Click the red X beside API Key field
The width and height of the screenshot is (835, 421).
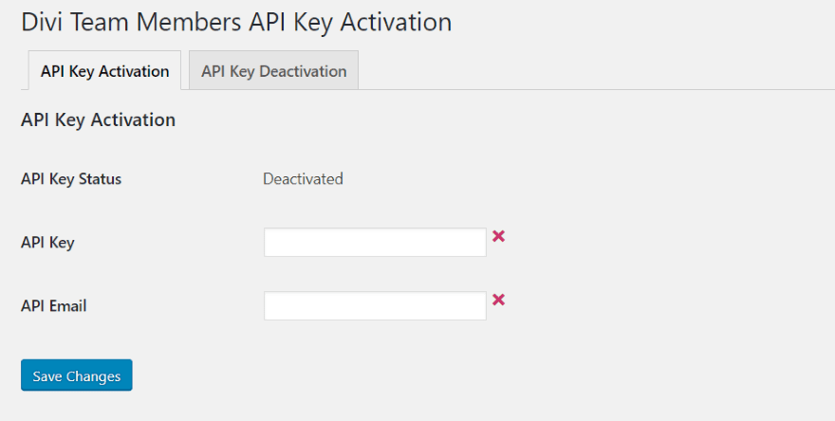[x=498, y=236]
